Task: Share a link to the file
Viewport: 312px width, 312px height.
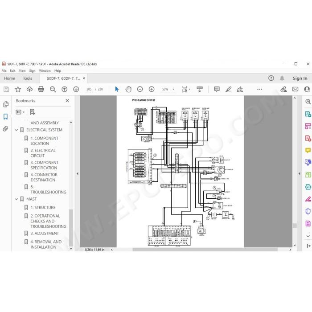Action: [x=283, y=89]
